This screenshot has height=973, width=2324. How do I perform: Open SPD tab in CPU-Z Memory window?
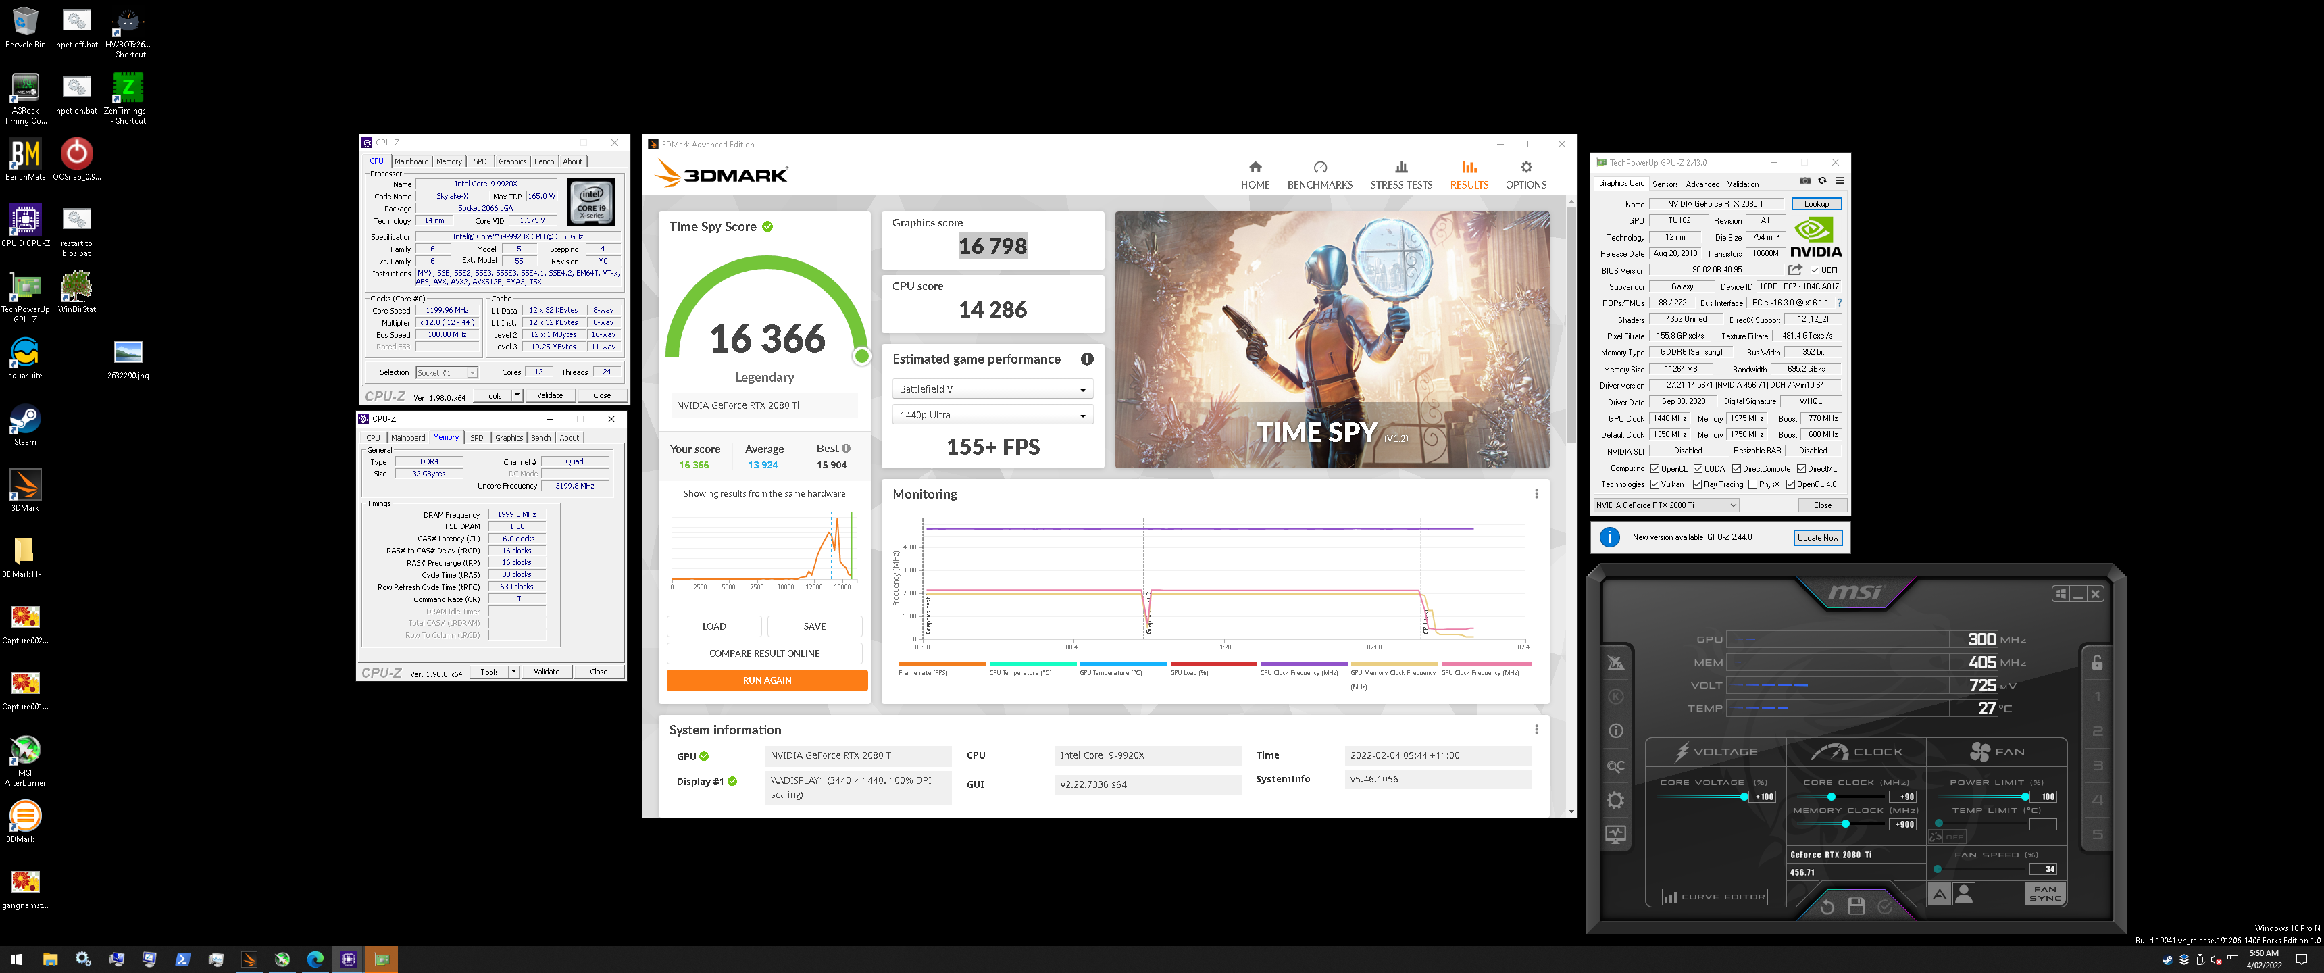point(476,438)
